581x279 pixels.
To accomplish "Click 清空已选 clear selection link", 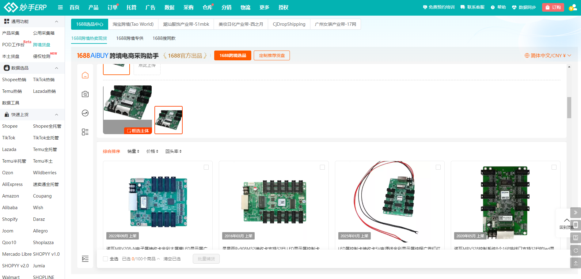I will [172, 259].
